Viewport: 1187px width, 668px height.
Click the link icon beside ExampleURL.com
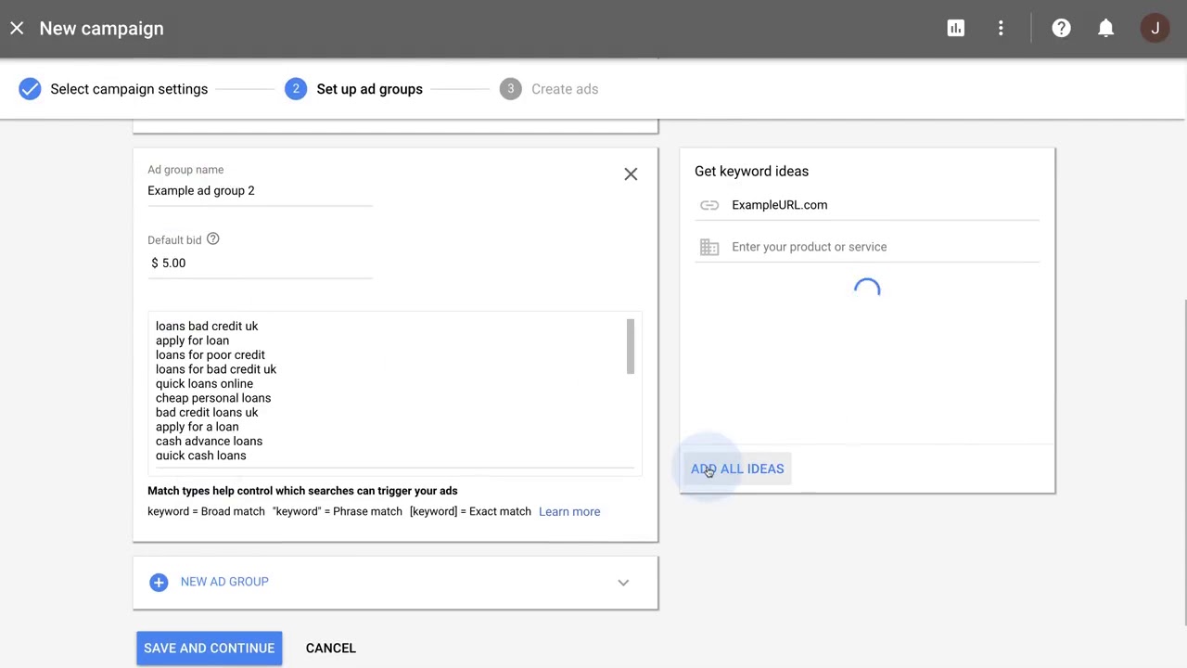click(x=709, y=205)
